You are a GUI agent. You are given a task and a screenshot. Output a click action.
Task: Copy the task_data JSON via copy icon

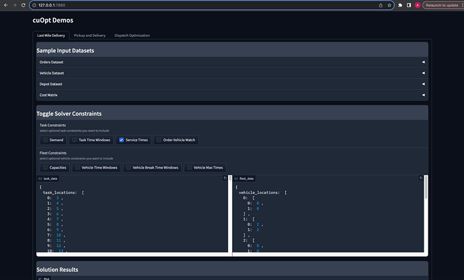pyautogui.click(x=226, y=179)
